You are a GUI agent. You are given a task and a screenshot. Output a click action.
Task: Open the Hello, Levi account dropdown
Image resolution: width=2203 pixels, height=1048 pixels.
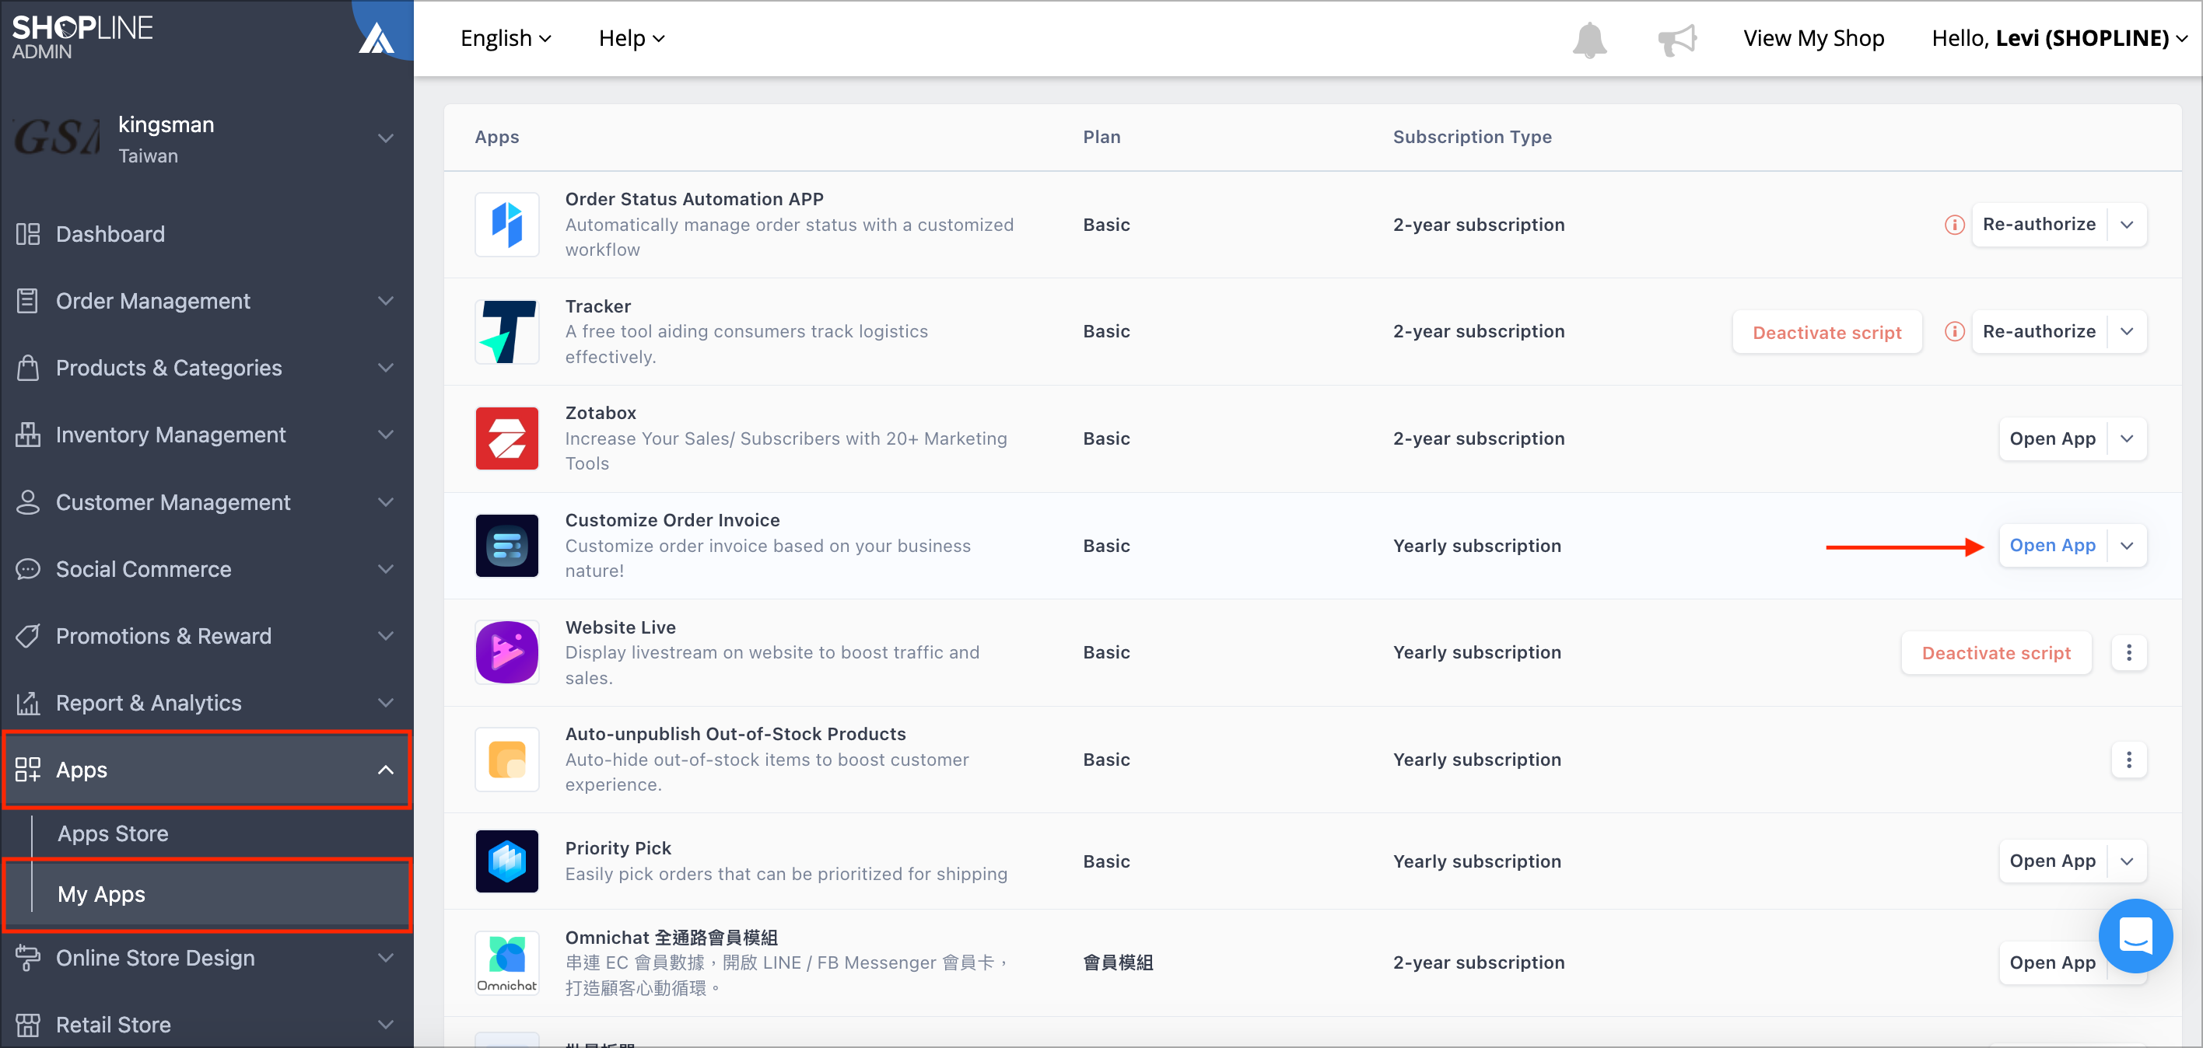2058,38
